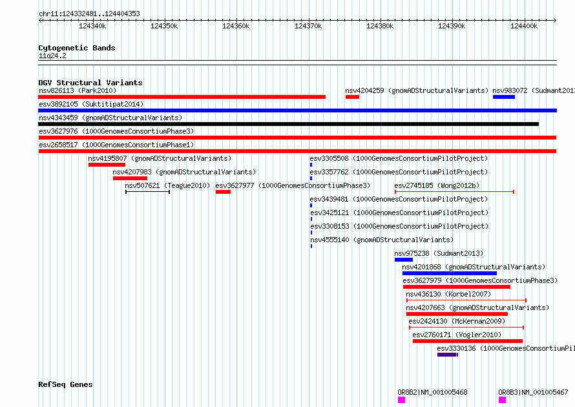
Task: Open the nsv4555140 gnomAD variant label
Action: [382, 240]
